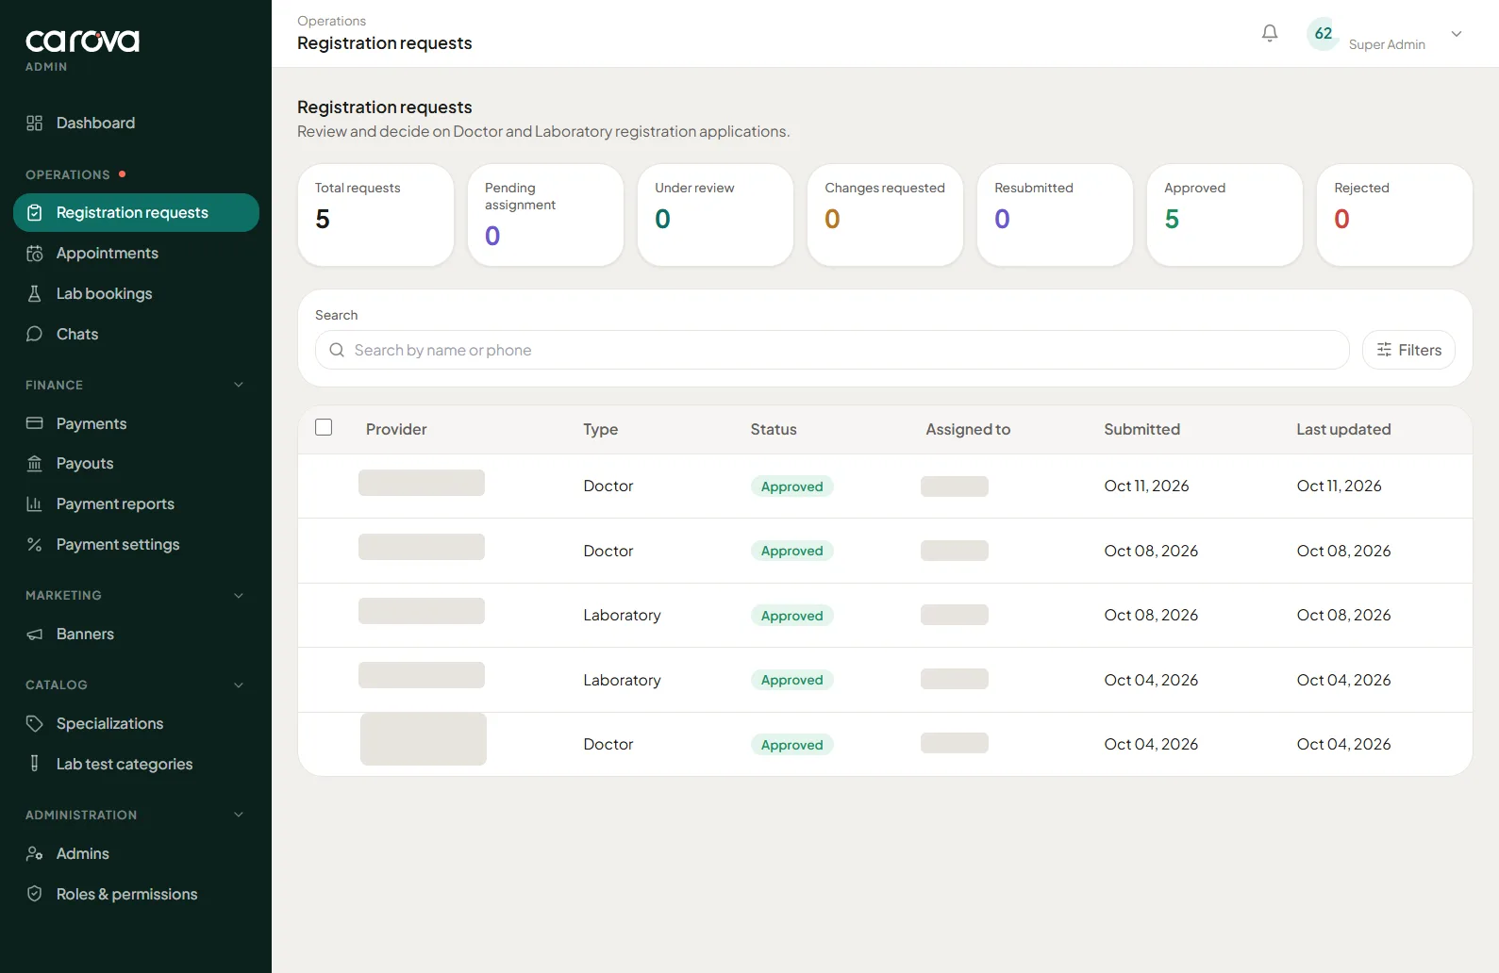Click the Carova logo
The image size is (1499, 973).
coord(82,41)
